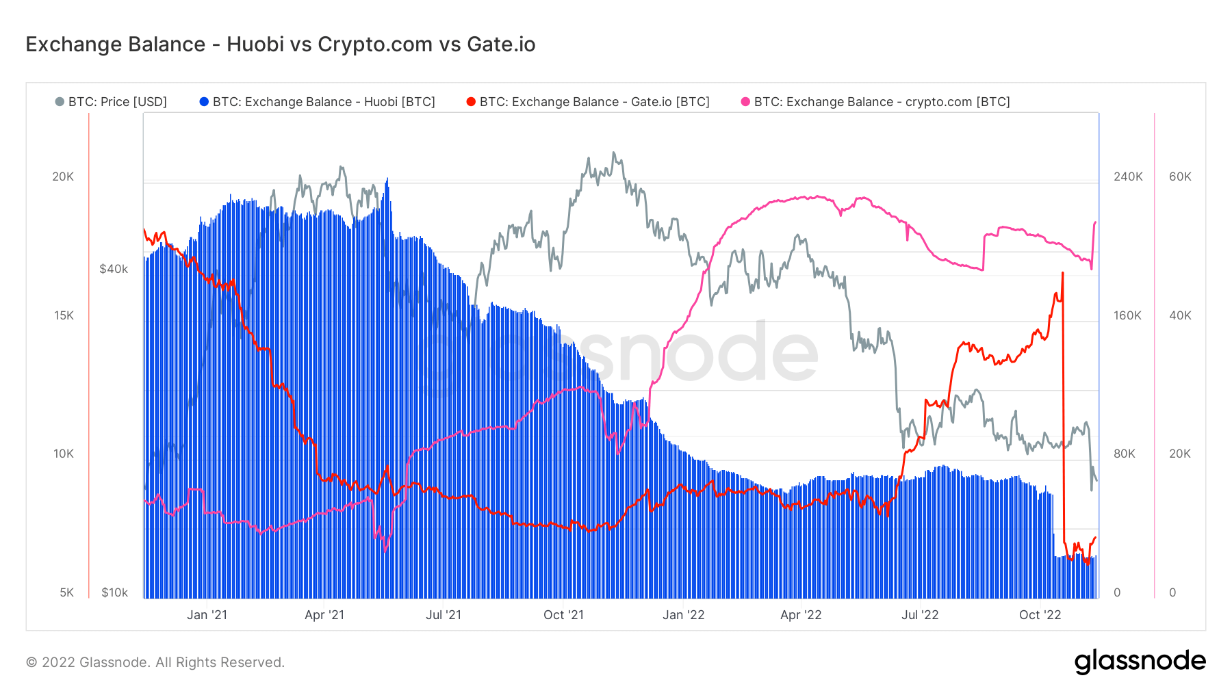Hide the Exchange Balance - Gate.io series label
Image resolution: width=1232 pixels, height=693 pixels.
point(594,102)
